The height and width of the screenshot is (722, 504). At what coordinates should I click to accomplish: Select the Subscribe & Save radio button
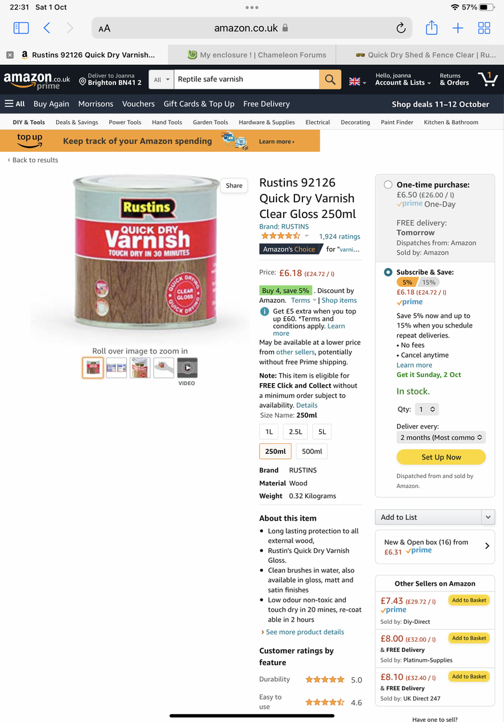tap(388, 272)
